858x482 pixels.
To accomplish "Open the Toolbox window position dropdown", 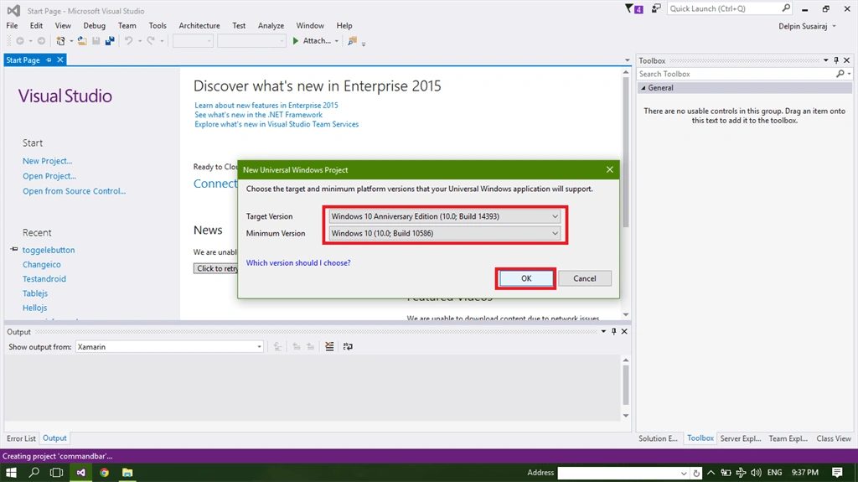I will coord(825,60).
